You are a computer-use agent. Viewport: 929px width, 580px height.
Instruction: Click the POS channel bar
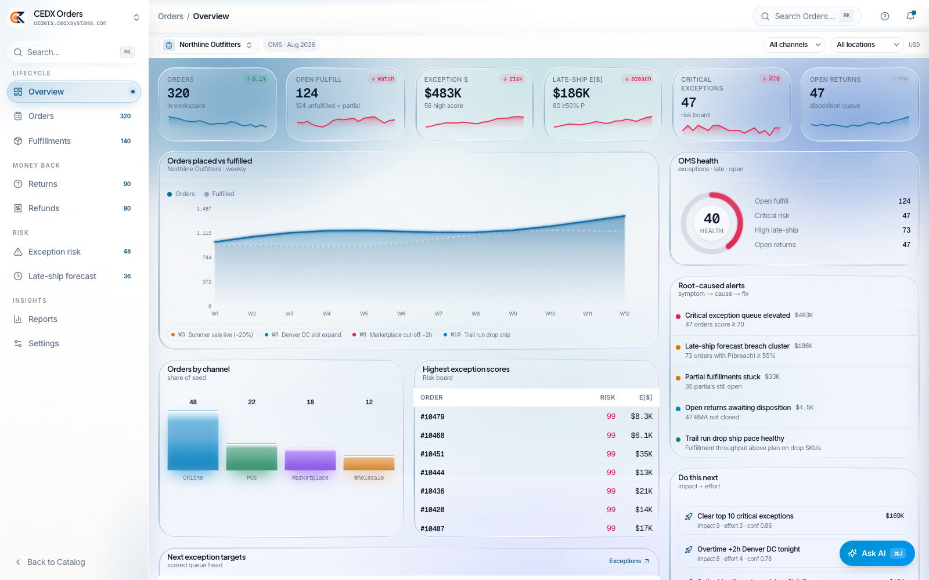(251, 457)
